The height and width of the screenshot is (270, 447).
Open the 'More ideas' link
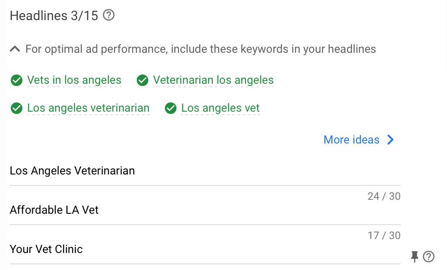(351, 140)
